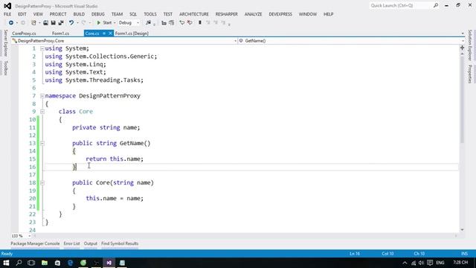Open Microsoft Edge from the taskbar
The image size is (476, 268).
[x=71, y=263]
